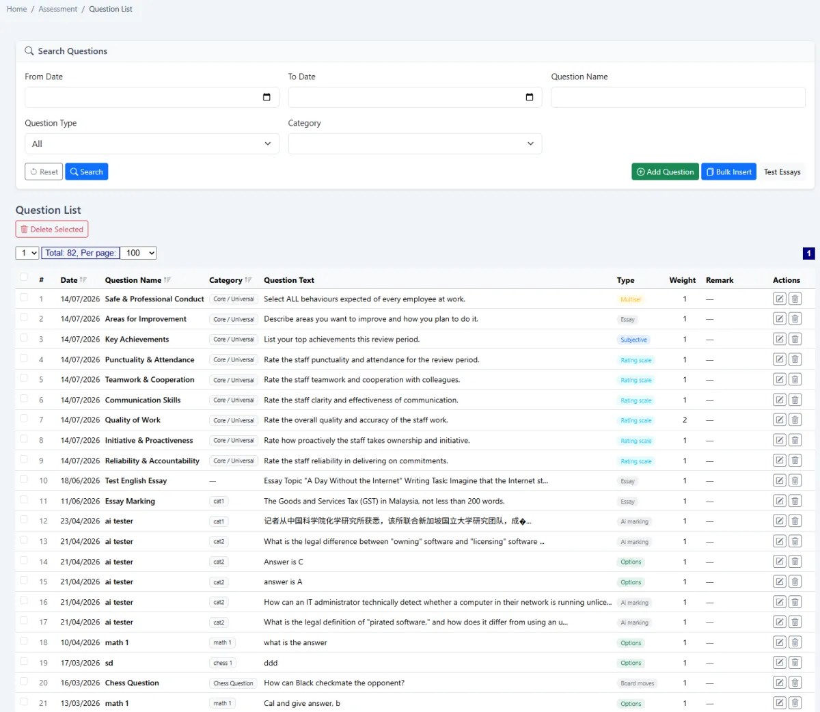
Task: Click the Bulk Insert button
Action: click(x=729, y=172)
